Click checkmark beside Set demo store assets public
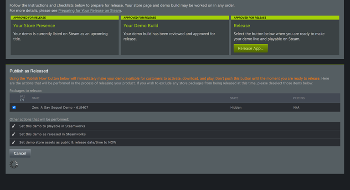The image size is (350, 190). pyautogui.click(x=14, y=143)
